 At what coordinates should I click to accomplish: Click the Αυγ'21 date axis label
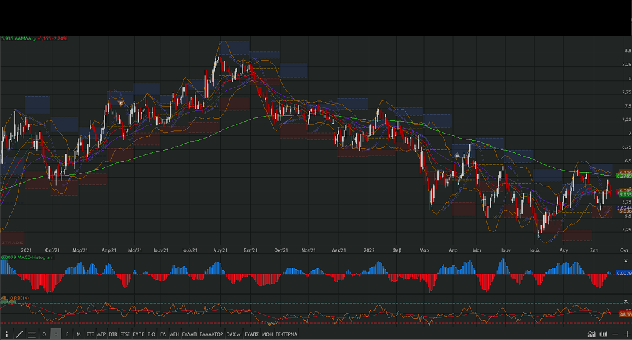coord(220,250)
